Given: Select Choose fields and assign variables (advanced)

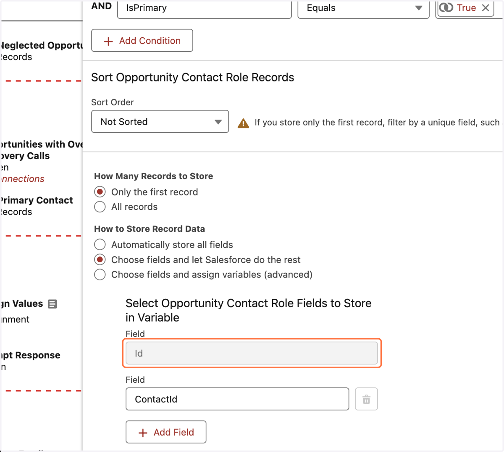Looking at the screenshot, I should point(100,274).
